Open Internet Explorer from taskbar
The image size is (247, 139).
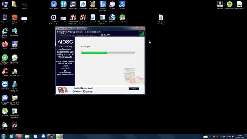(11, 136)
